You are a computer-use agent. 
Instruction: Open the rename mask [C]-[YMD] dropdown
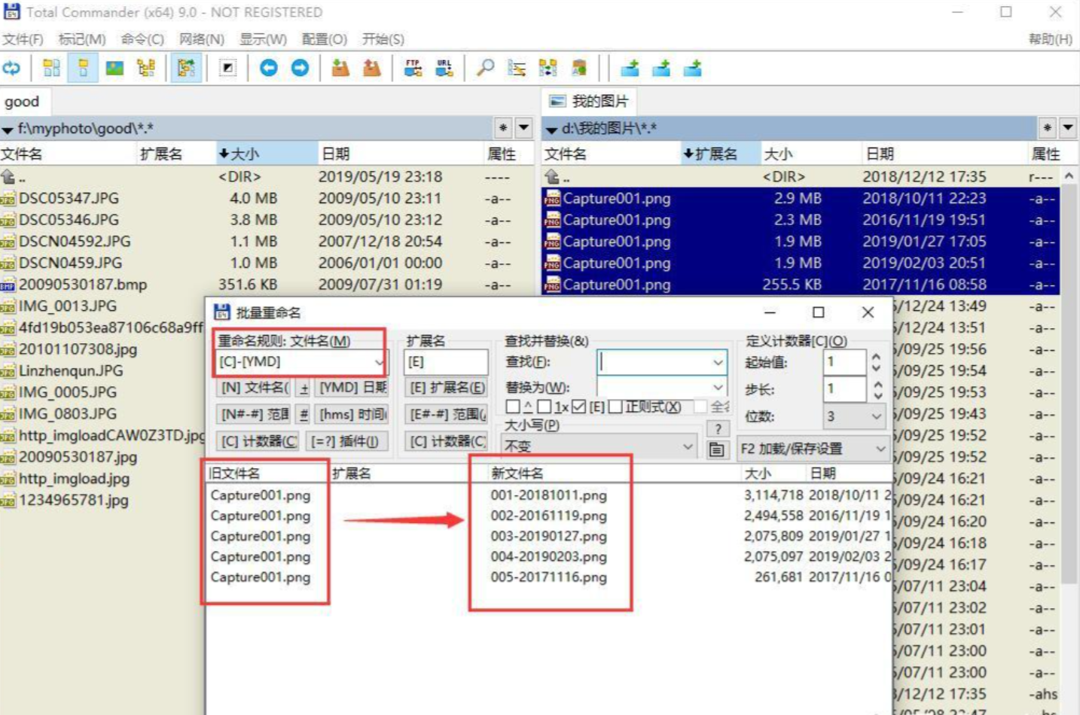click(x=378, y=362)
